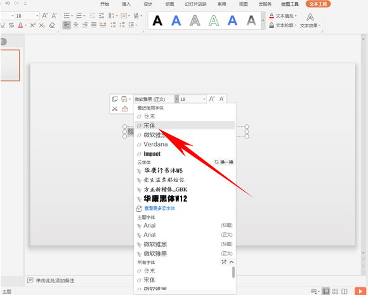368x295 pixels.
Task: Start the slideshow with the orange play button
Action: (360, 291)
